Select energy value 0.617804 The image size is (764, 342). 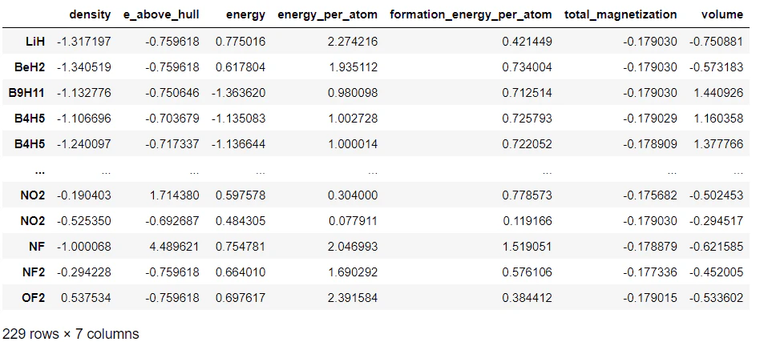[241, 67]
